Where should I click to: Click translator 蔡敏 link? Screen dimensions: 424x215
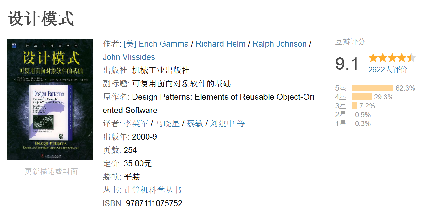[195, 123]
